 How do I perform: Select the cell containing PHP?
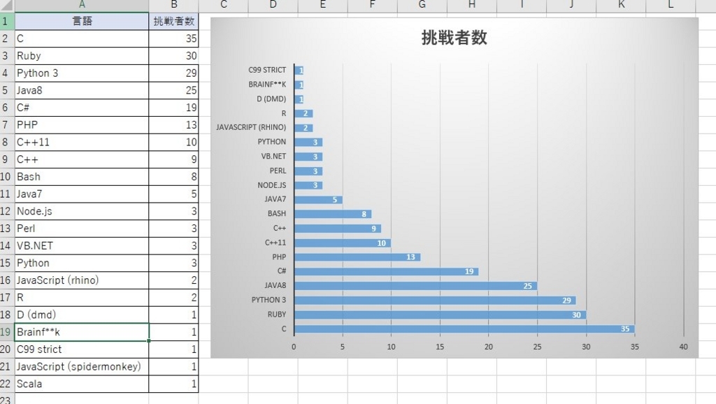82,124
